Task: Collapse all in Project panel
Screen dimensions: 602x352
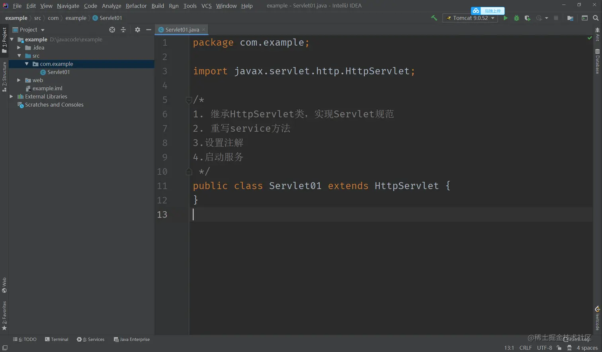Action: click(123, 30)
